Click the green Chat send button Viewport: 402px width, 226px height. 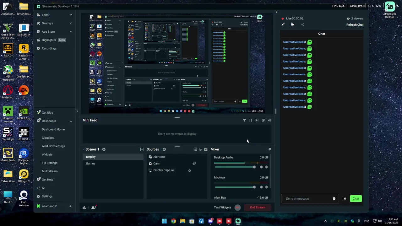[x=356, y=199]
